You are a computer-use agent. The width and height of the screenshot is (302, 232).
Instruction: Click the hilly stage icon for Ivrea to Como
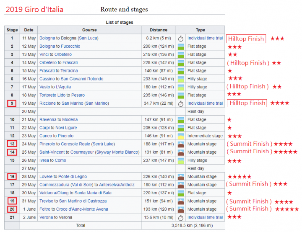click(x=181, y=160)
